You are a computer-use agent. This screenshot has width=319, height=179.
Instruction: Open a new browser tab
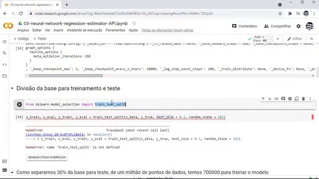(67, 4)
